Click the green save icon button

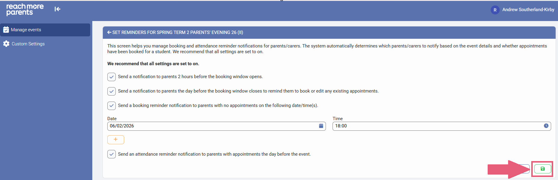(542, 169)
